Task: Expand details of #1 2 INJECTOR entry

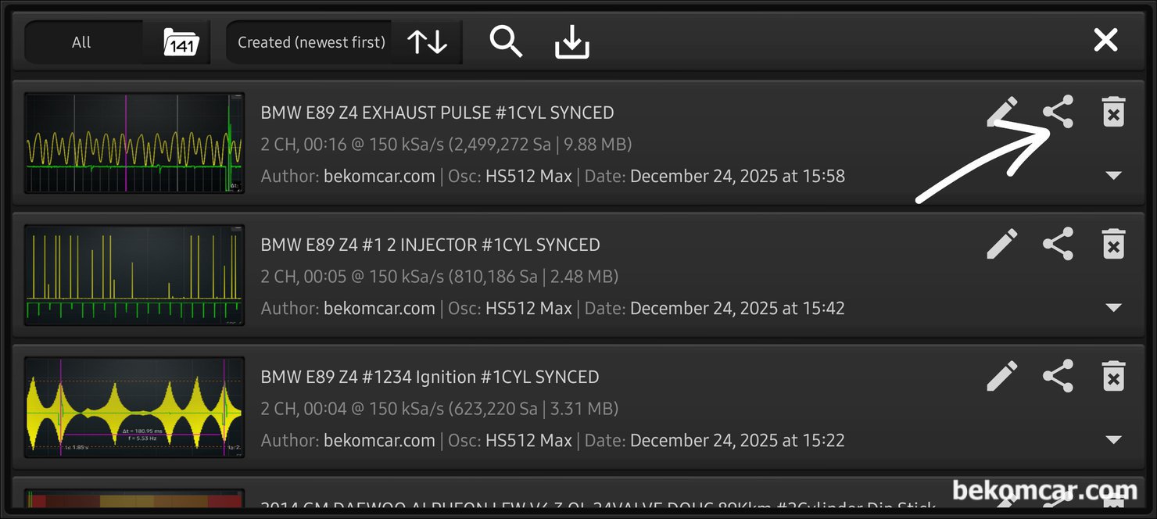Action: (x=1114, y=308)
